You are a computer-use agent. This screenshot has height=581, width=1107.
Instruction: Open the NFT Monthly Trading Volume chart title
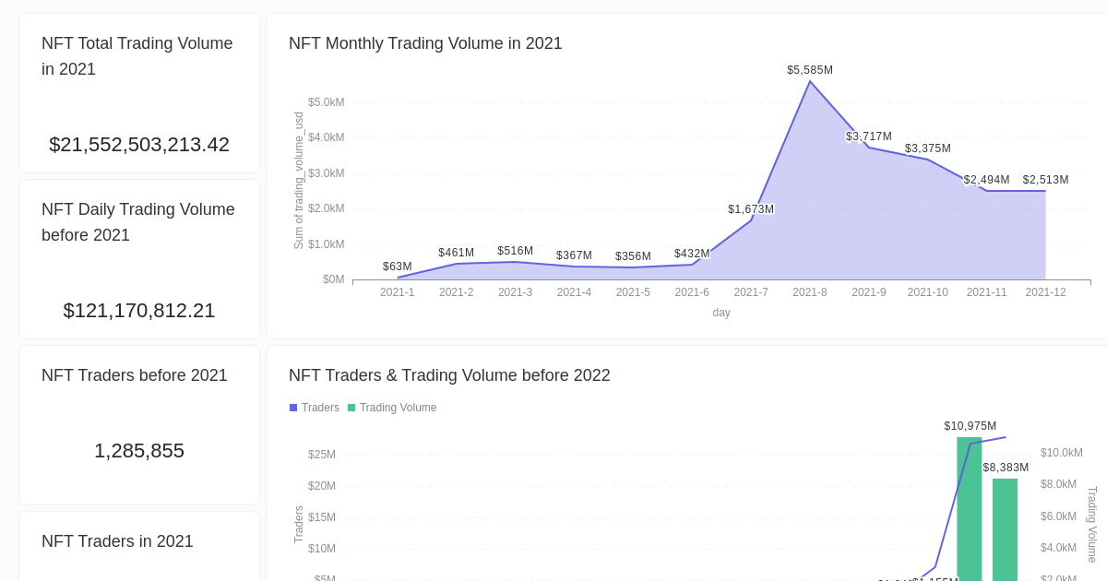coord(425,43)
